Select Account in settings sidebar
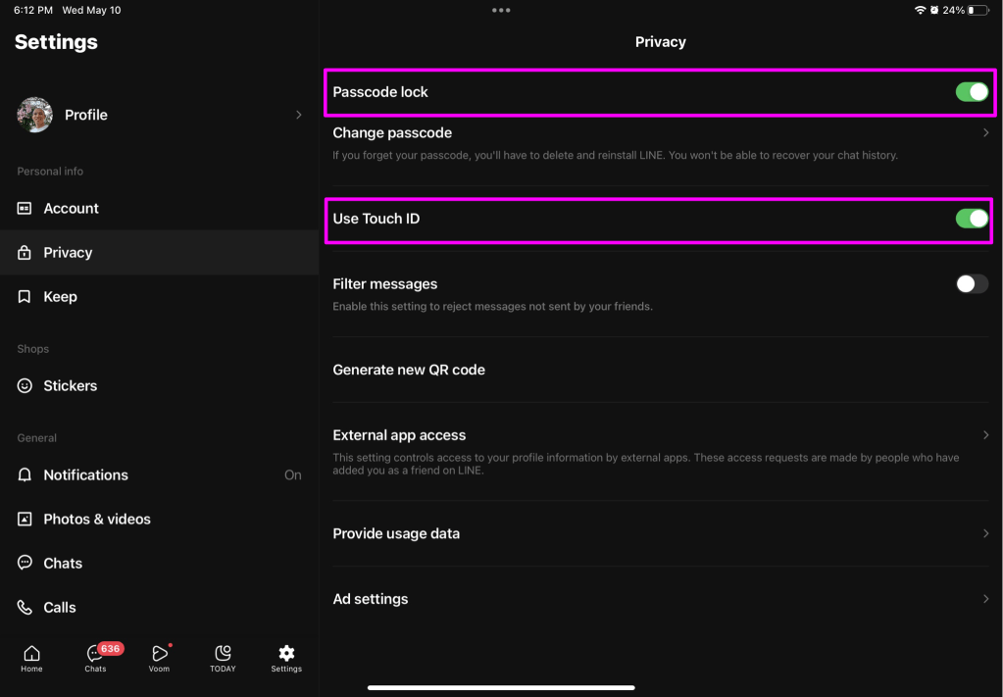 click(x=71, y=209)
